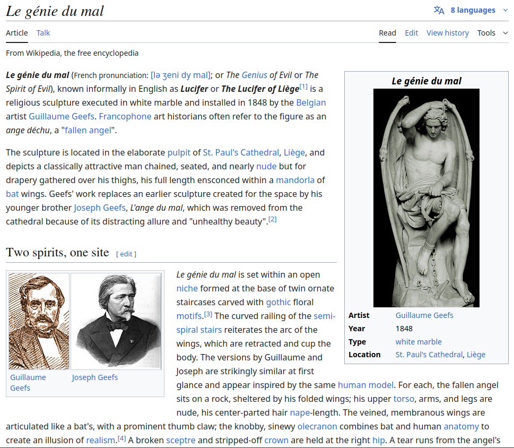Screen dimensions: 514x448
Task: Select the Read tab
Action: 387,33
